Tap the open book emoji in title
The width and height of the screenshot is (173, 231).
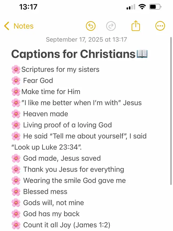tap(142, 54)
